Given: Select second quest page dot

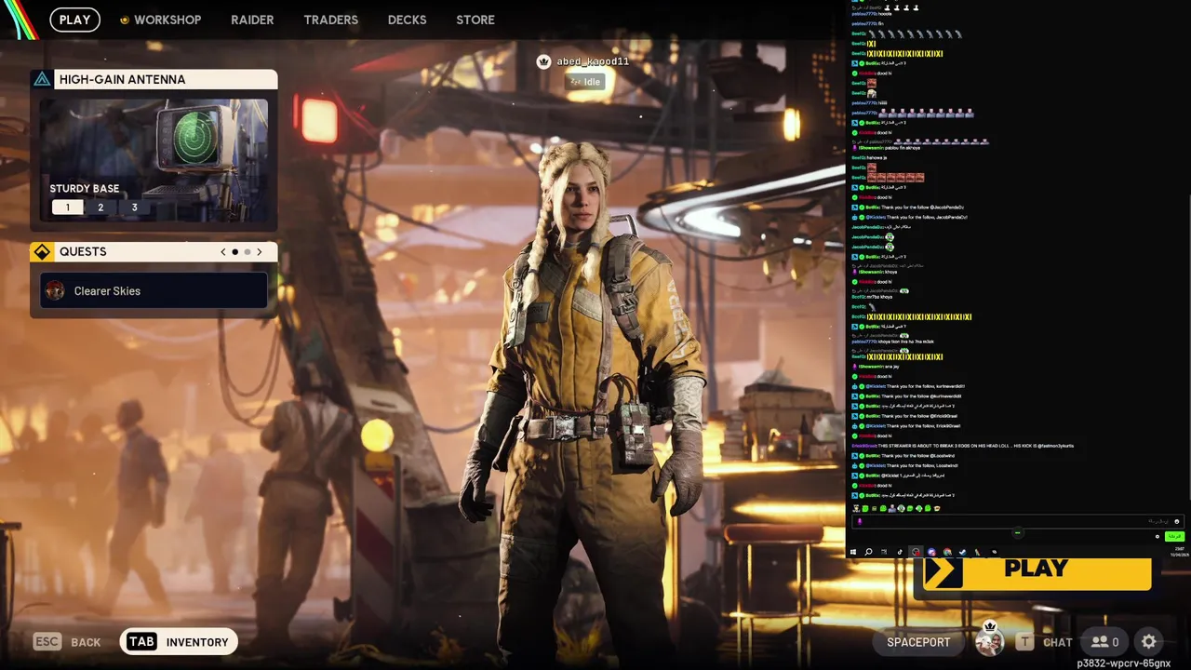Looking at the screenshot, I should (248, 252).
